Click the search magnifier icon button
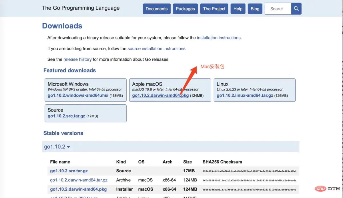The image size is (343, 198). [x=296, y=9]
